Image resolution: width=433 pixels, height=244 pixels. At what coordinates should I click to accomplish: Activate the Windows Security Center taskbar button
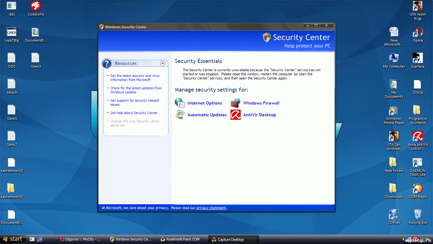tap(131, 239)
